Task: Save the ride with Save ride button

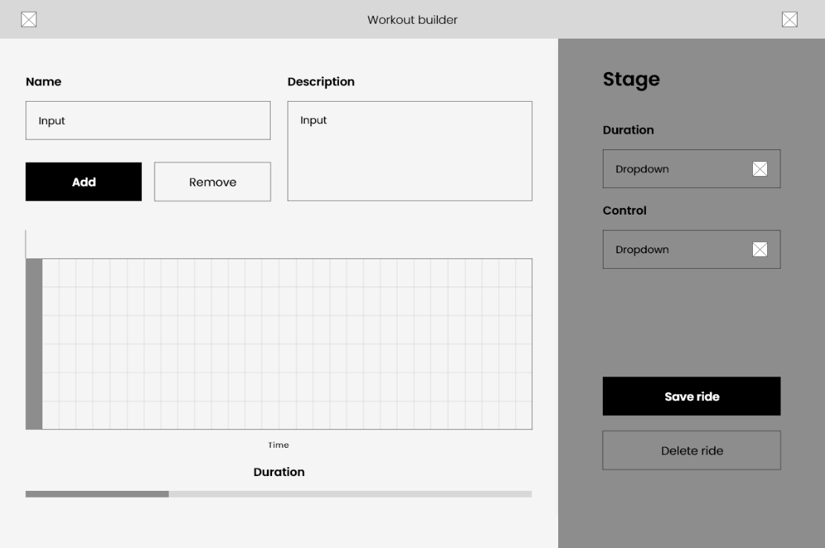Action: tap(691, 397)
